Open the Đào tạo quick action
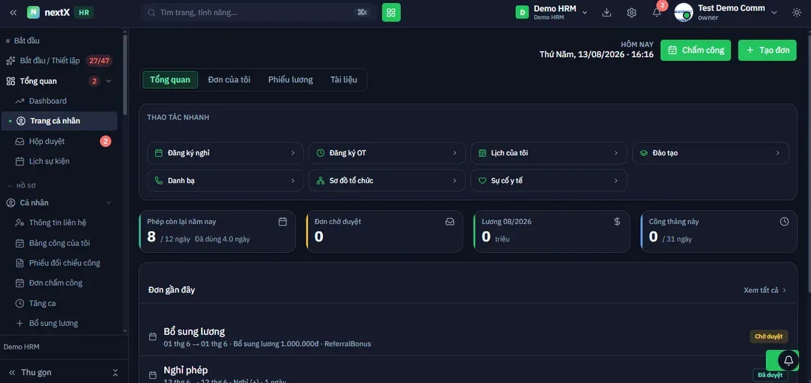 711,153
